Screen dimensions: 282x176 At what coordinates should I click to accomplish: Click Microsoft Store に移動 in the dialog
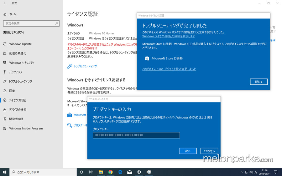[x=167, y=58]
